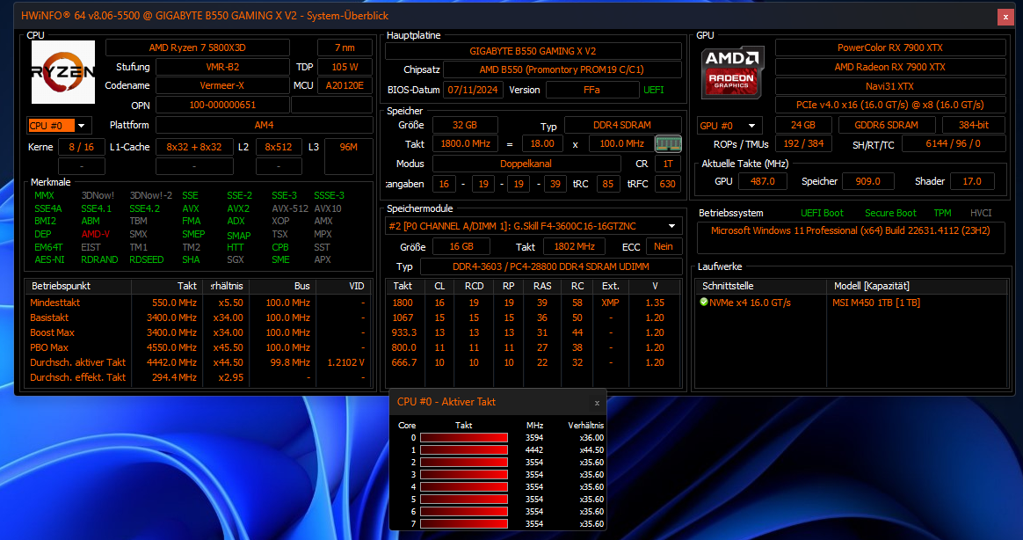This screenshot has height=540, width=1023.
Task: Click the OPN 100-000000651 field
Action: 222,105
